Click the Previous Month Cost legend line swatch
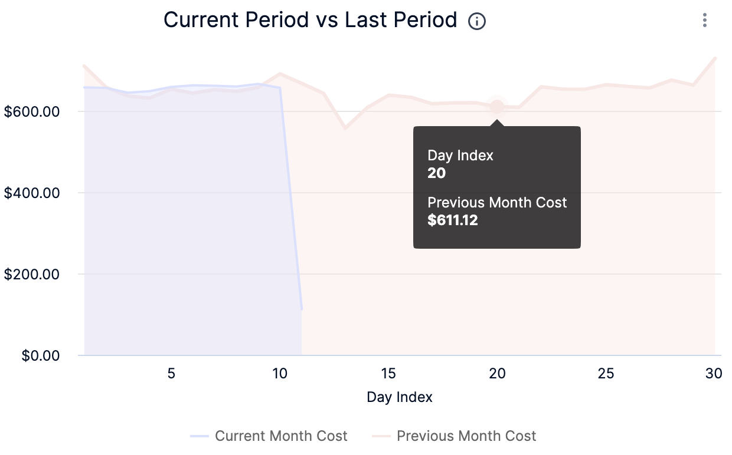The image size is (732, 455). 381,436
